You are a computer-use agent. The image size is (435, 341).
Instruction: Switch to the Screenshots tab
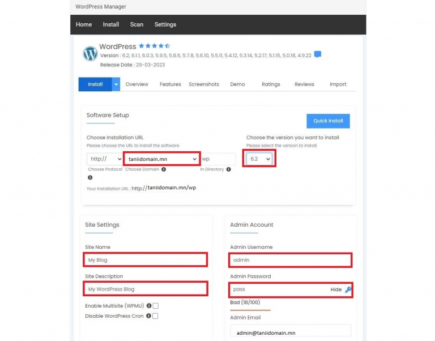[204, 84]
